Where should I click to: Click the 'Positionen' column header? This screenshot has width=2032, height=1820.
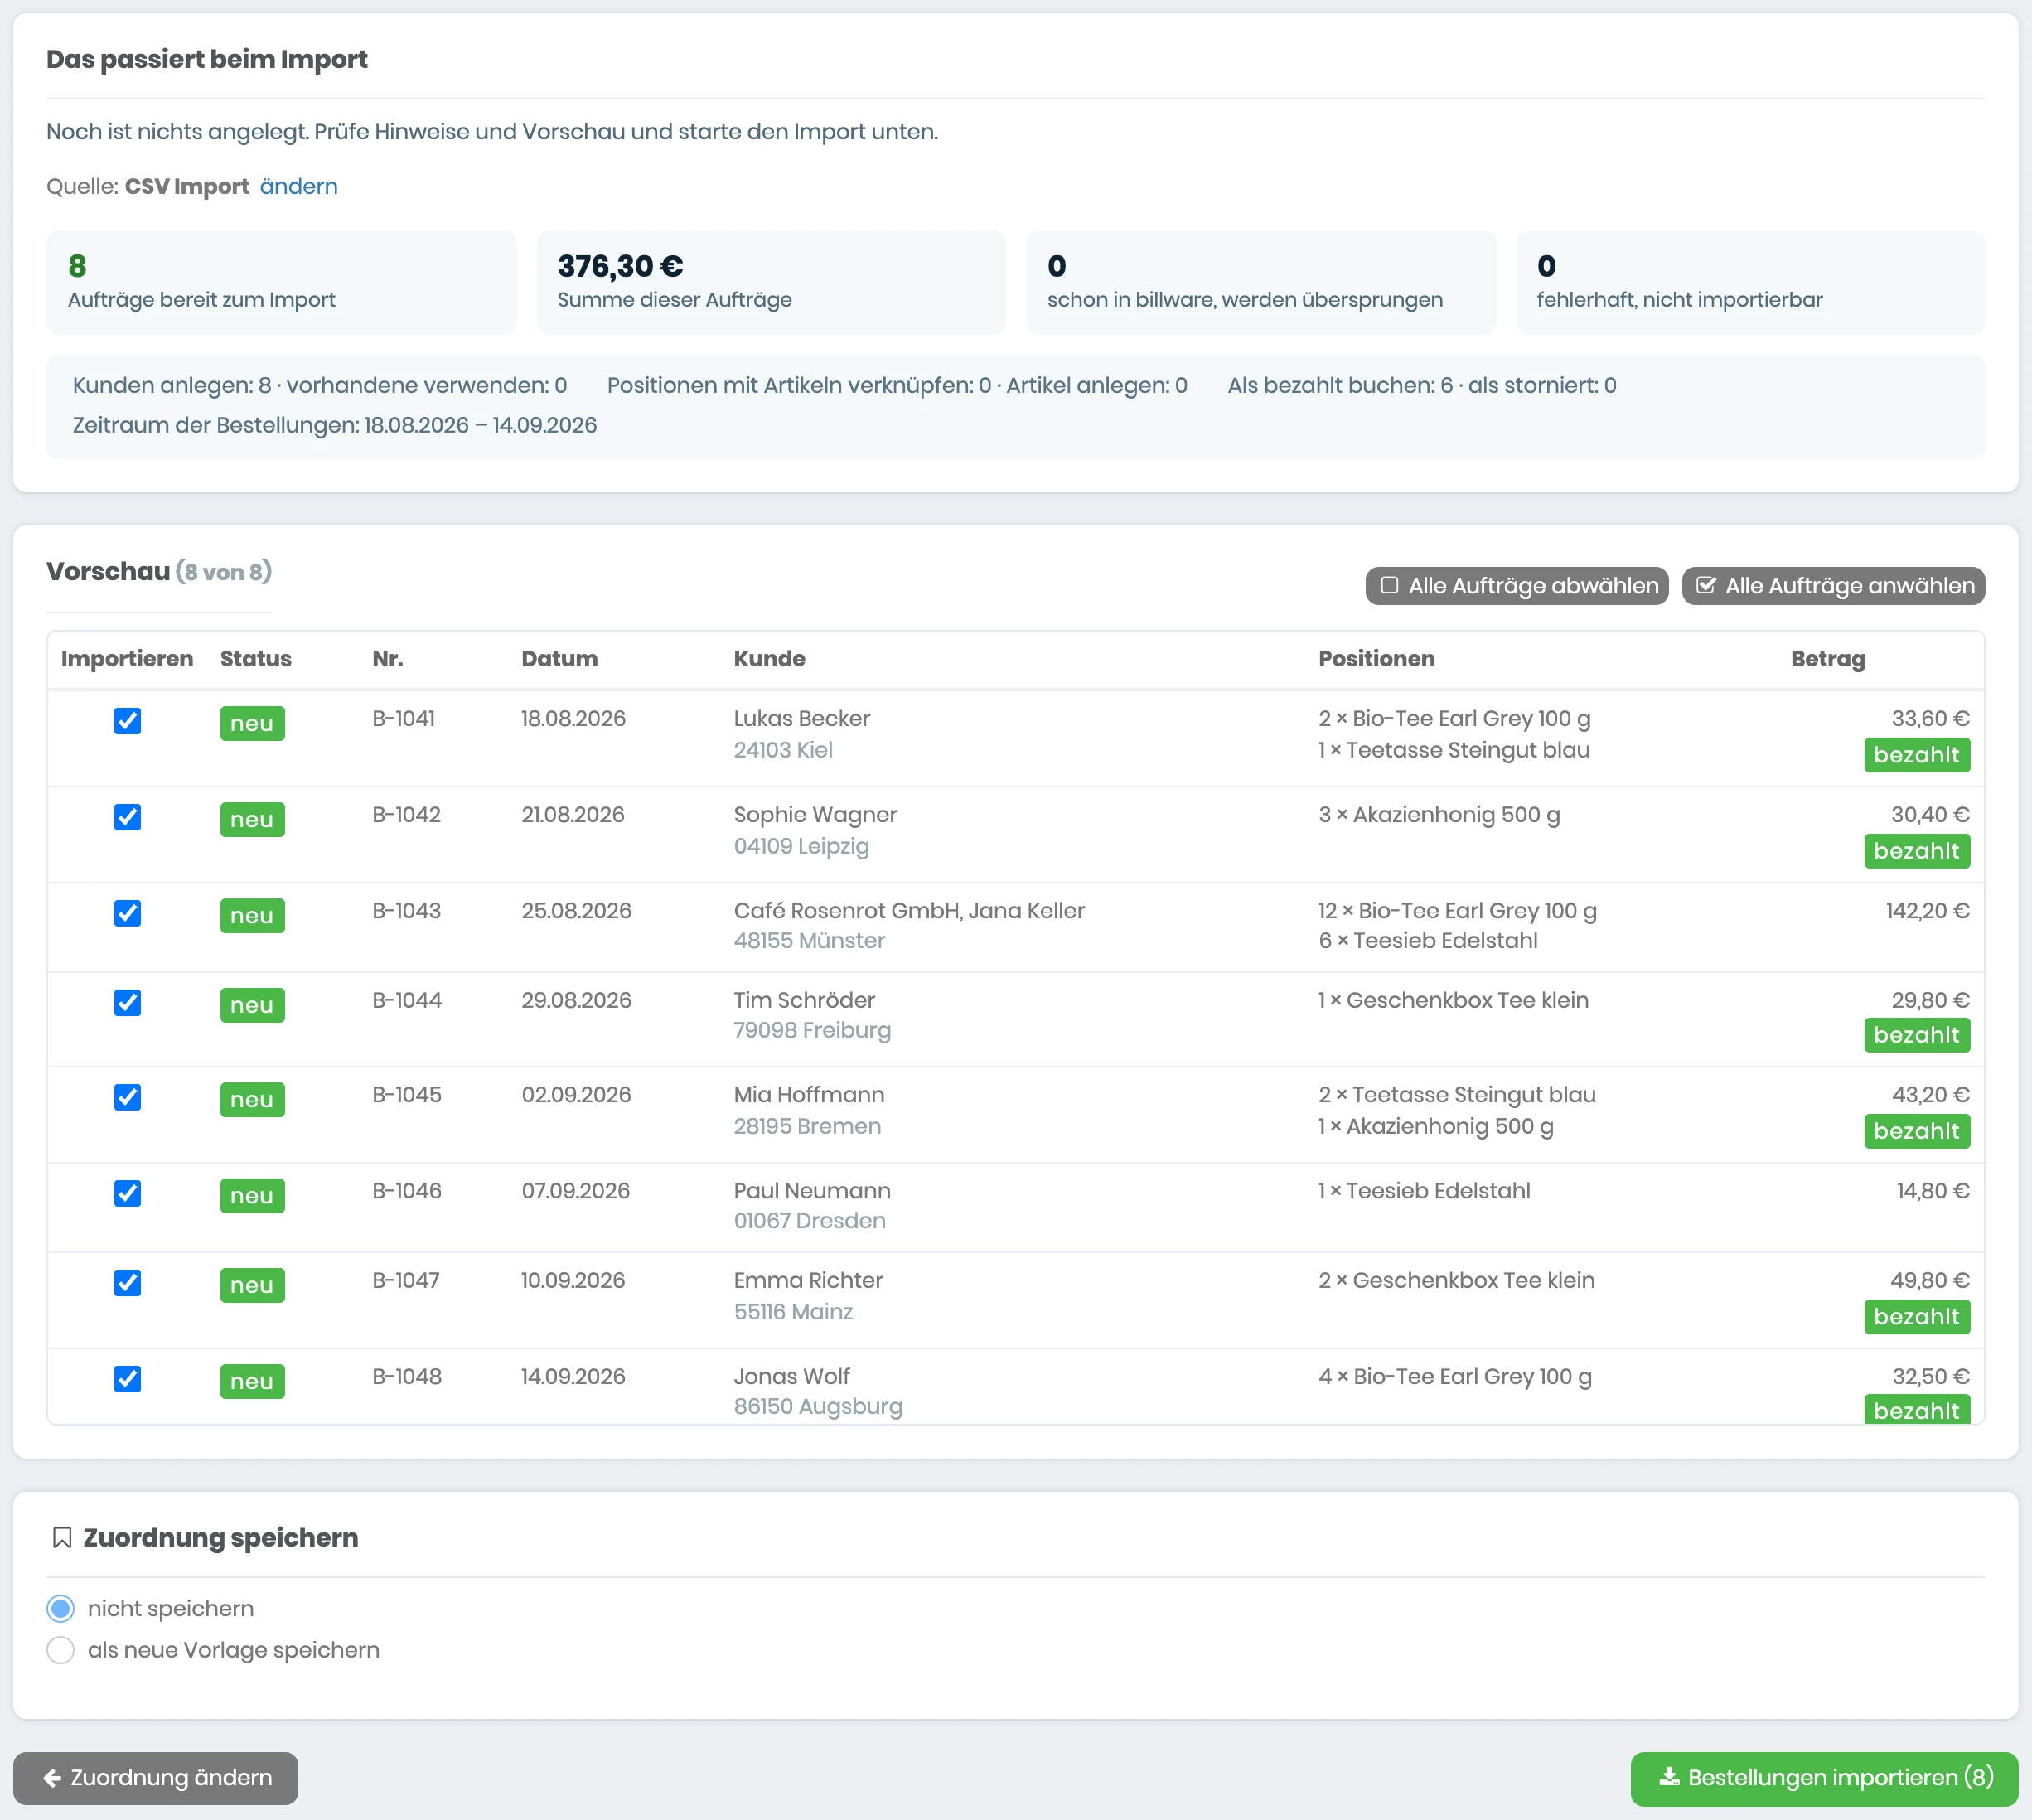coord(1377,659)
